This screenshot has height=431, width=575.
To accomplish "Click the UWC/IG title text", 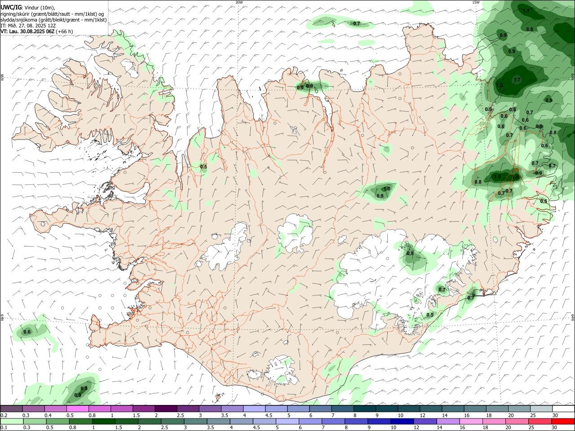I will 11,8.
